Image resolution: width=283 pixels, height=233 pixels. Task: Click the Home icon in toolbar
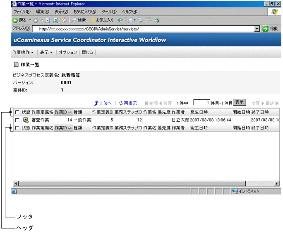[x=64, y=20]
